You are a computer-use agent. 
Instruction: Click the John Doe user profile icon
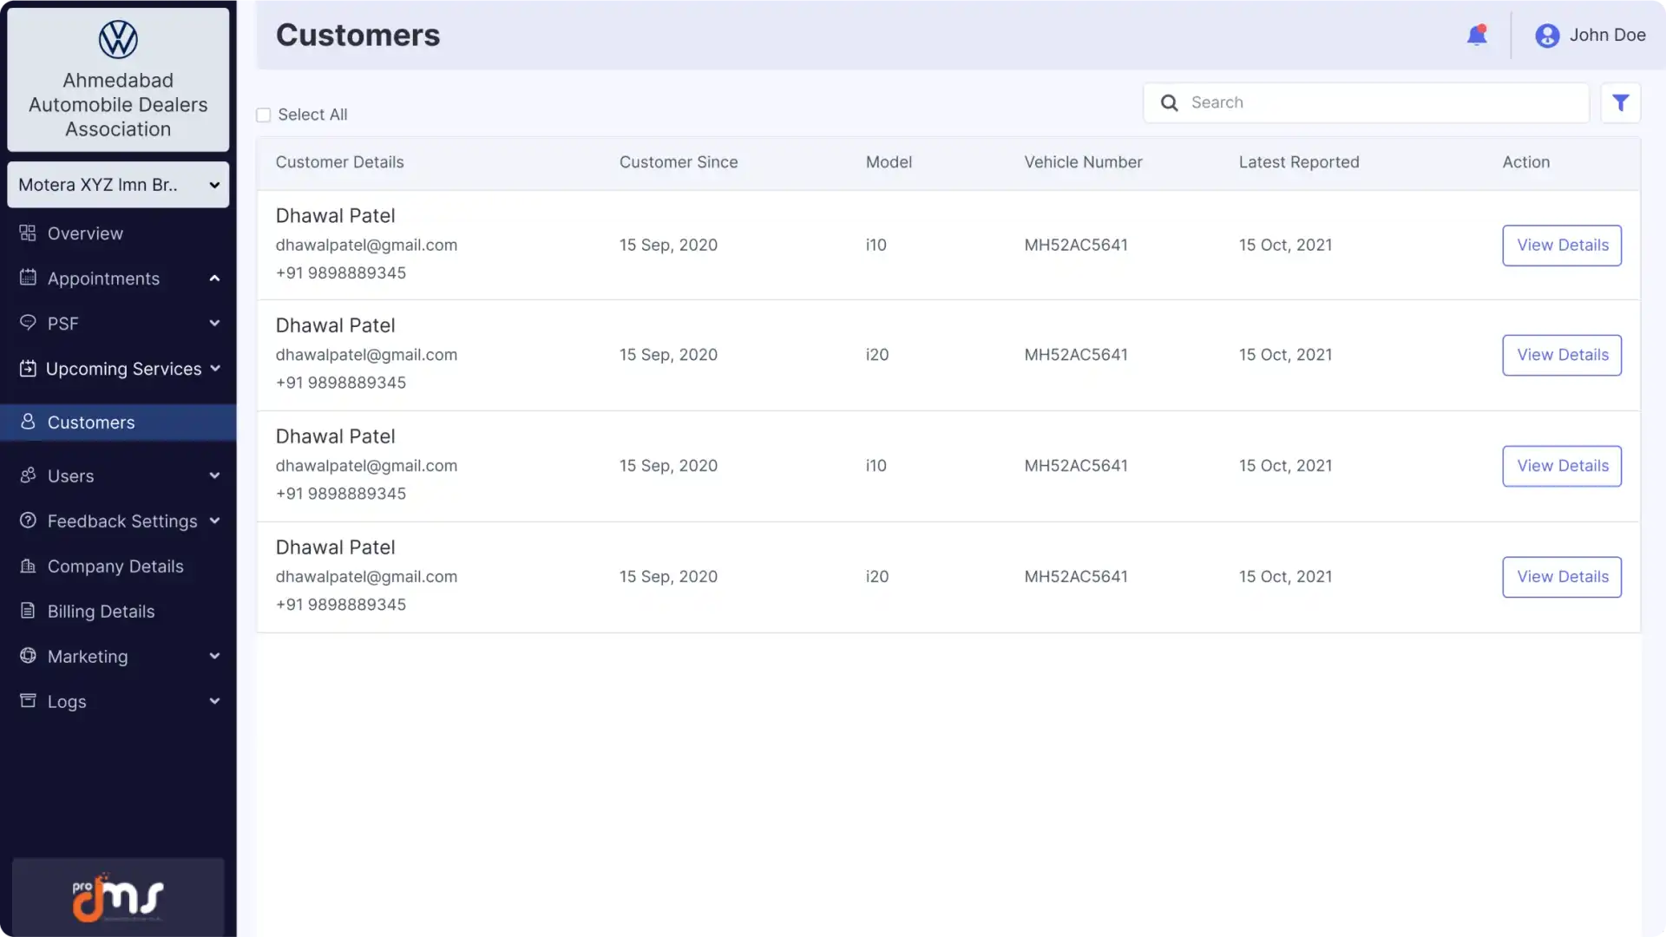(x=1547, y=35)
